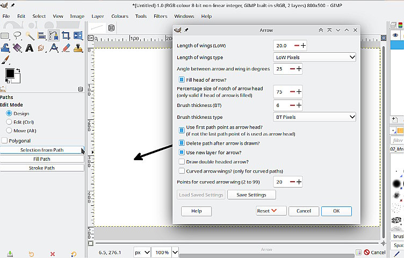Image resolution: width=404 pixels, height=258 pixels.
Task: Click red Delete Tool Preset icon
Action: coord(53,254)
